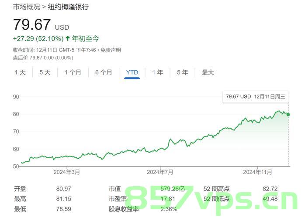Click the 股息收益率 value 2.36%
This screenshot has width=305, height=218.
pyautogui.click(x=169, y=209)
